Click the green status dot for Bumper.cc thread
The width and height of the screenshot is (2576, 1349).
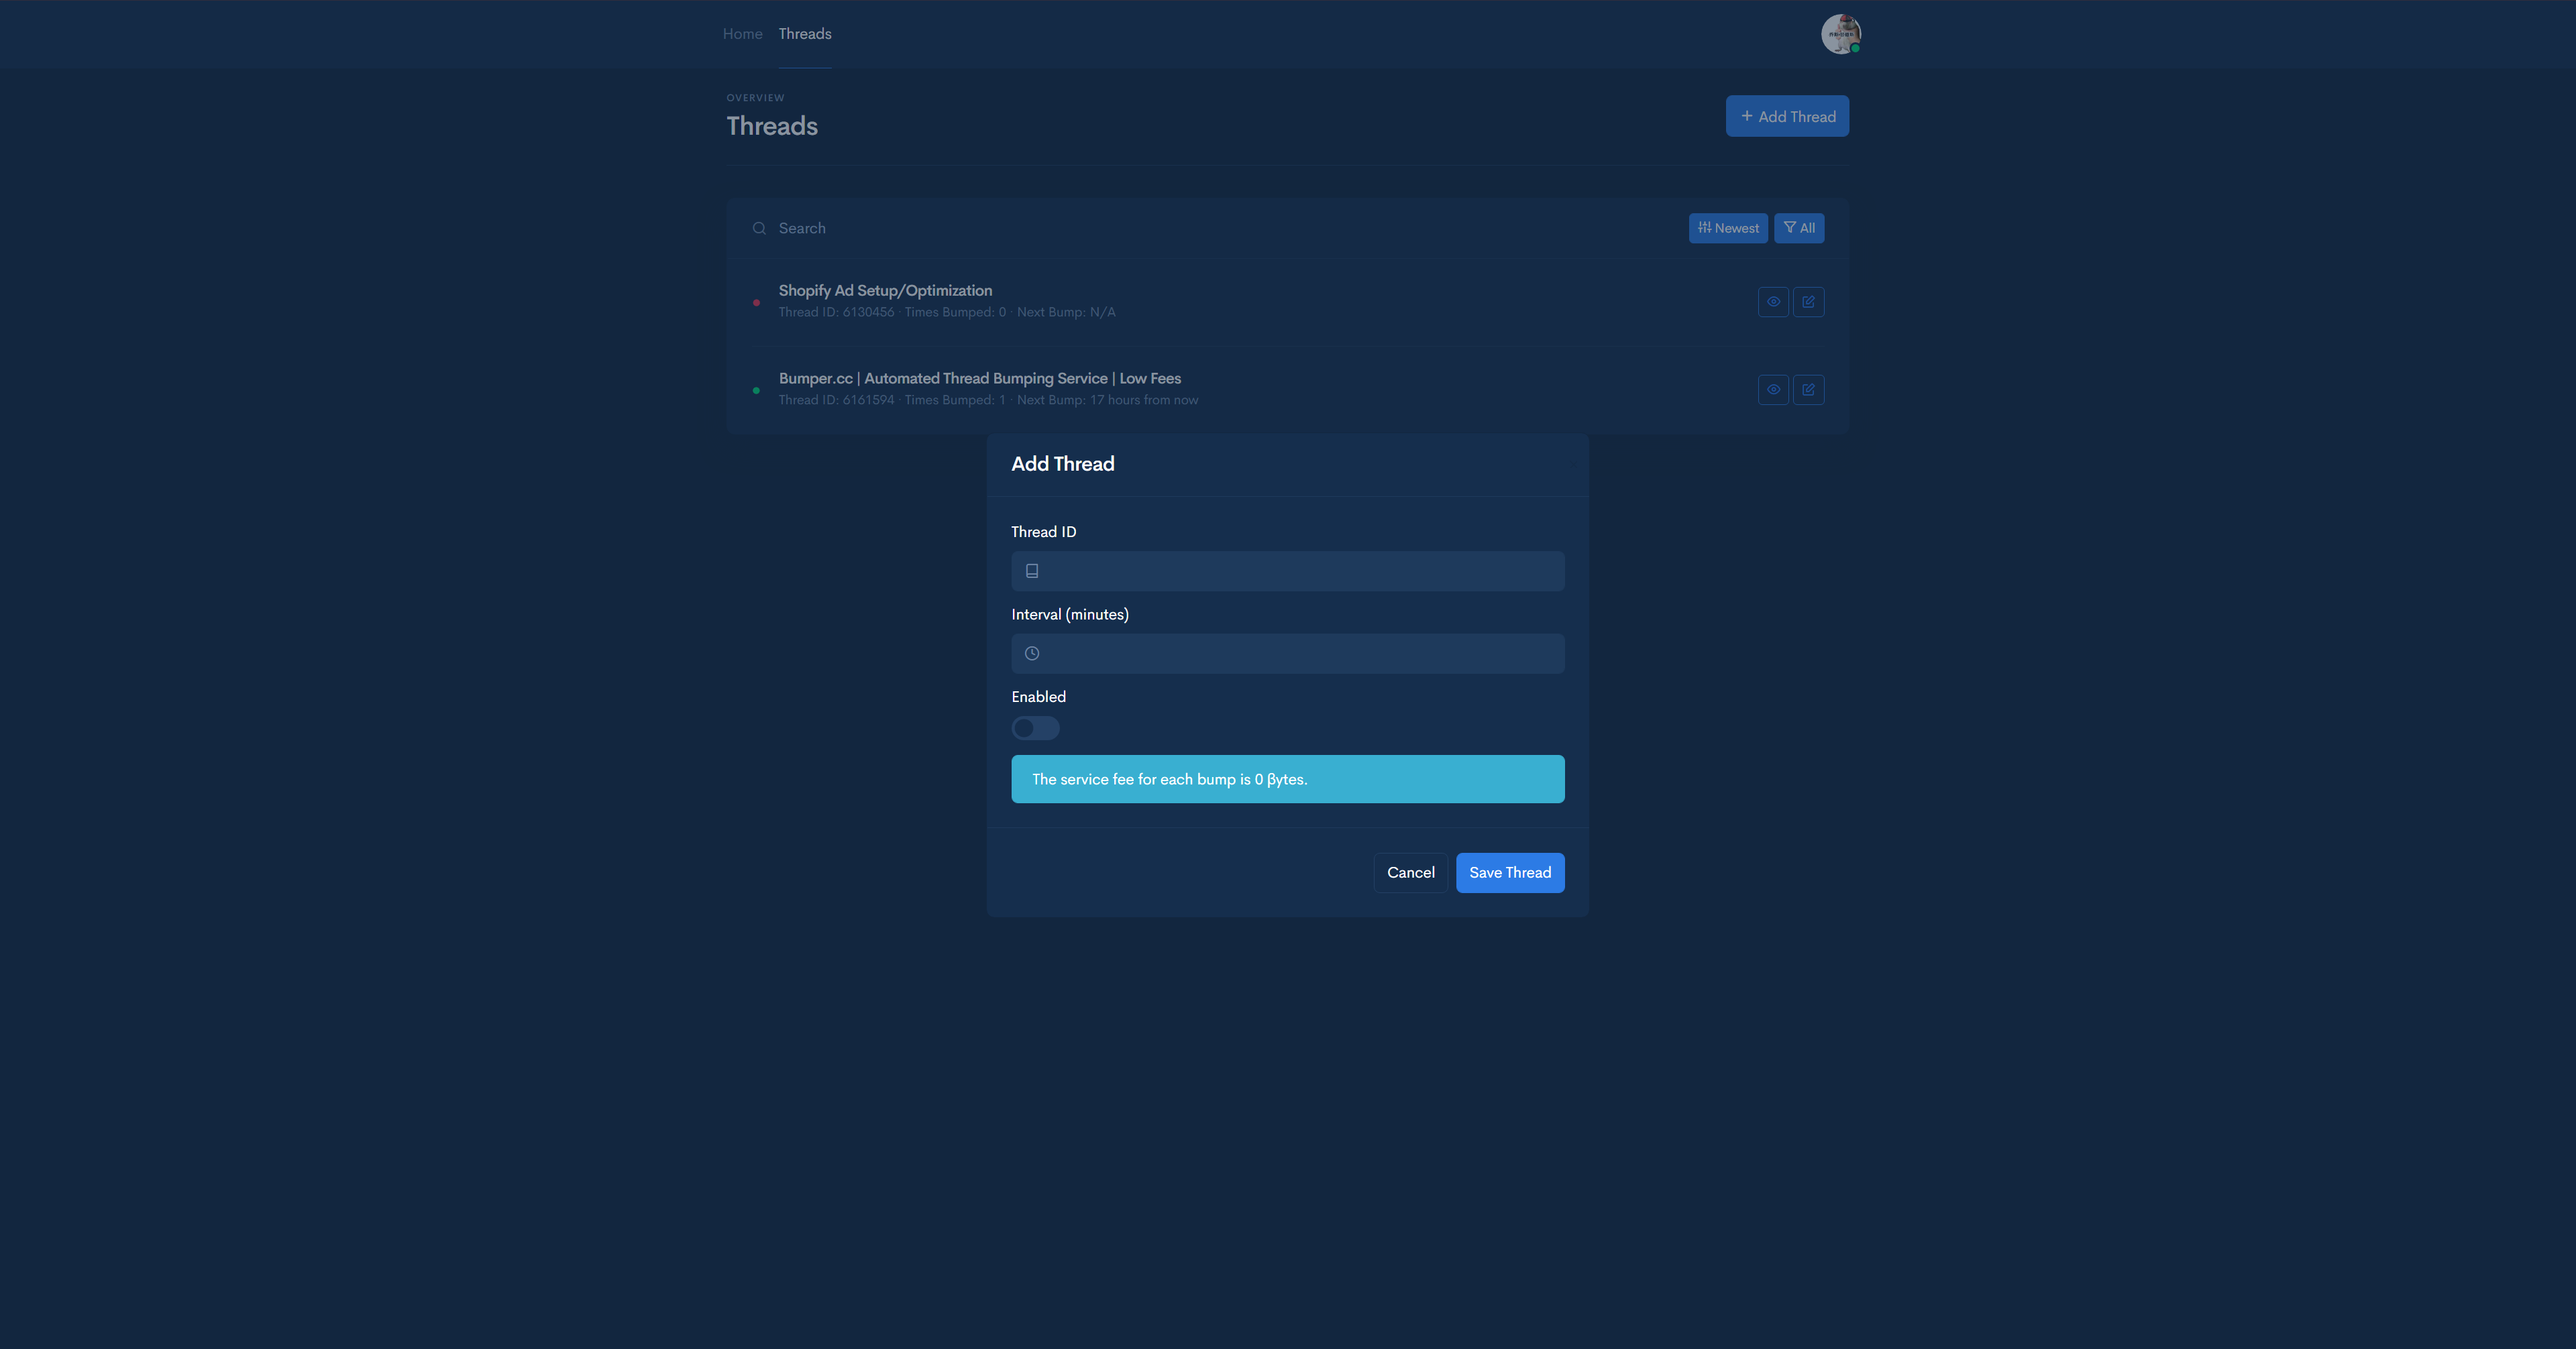[x=756, y=391]
